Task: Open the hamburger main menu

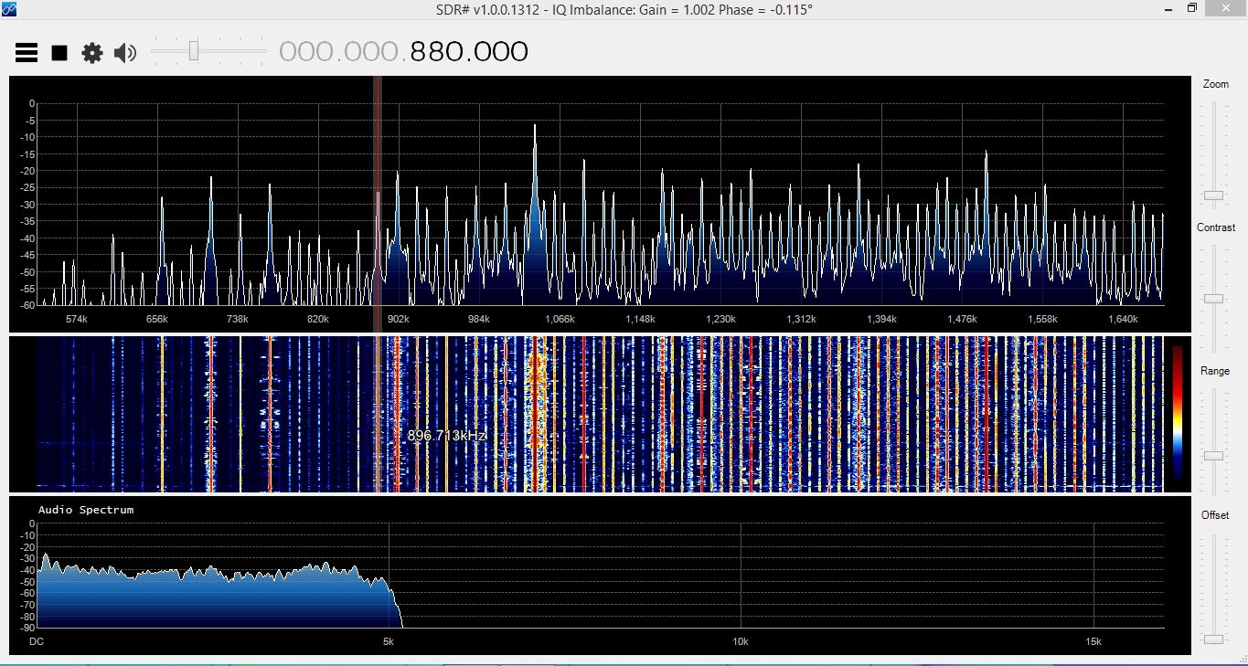Action: [x=27, y=53]
